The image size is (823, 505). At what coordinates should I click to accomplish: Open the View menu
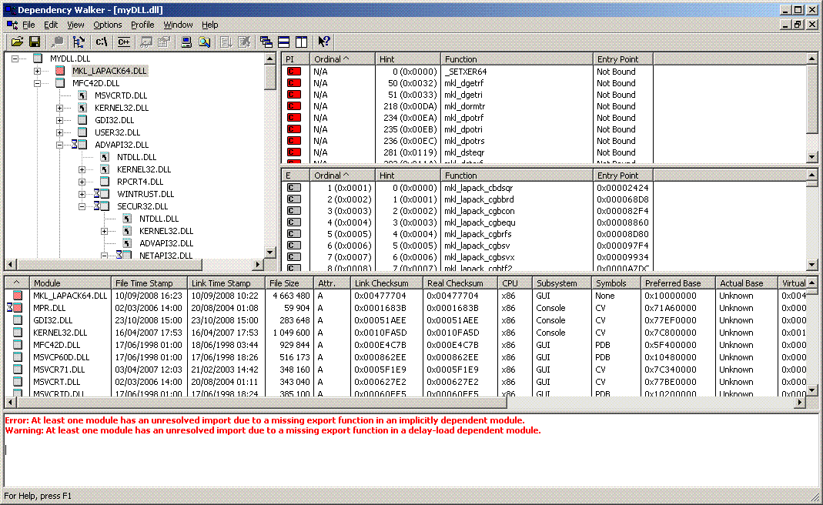75,25
